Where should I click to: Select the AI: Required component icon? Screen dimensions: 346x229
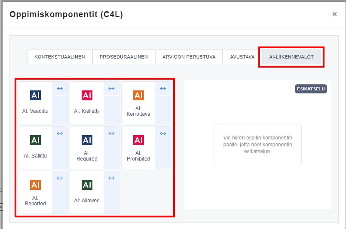[87, 140]
